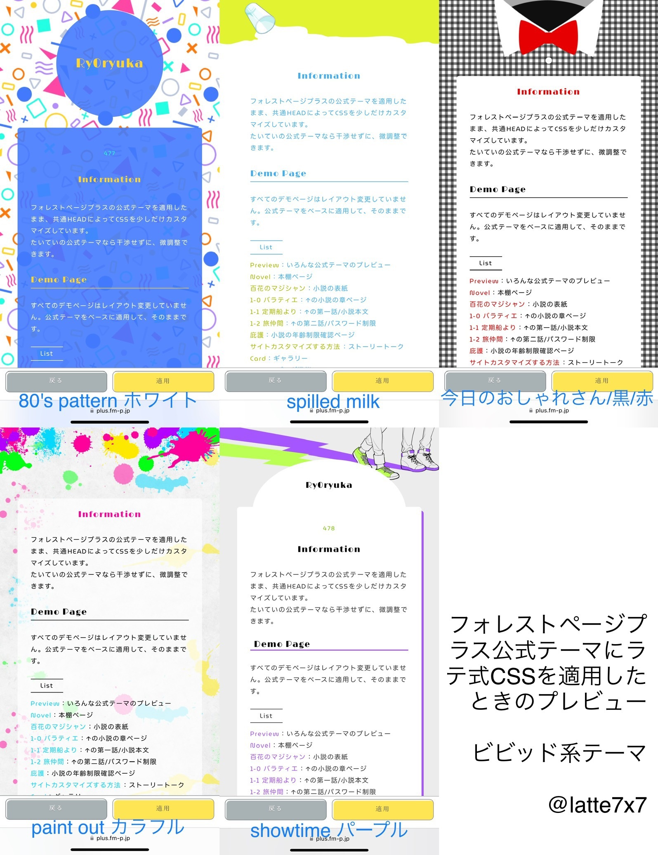
Task: Tap 戻る in the 80's pattern ホワイト preview
Action: tap(56, 381)
